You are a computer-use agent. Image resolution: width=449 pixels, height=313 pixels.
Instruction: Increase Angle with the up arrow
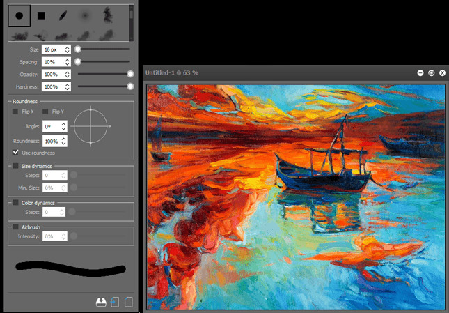pyautogui.click(x=63, y=123)
